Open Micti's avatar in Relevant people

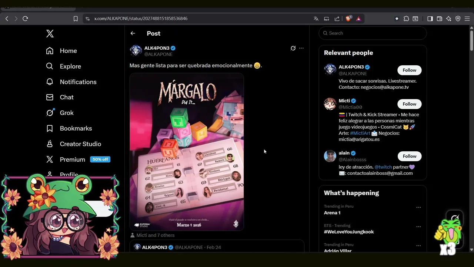tap(330, 104)
